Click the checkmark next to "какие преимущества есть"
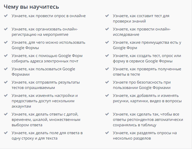 (x=107, y=42)
